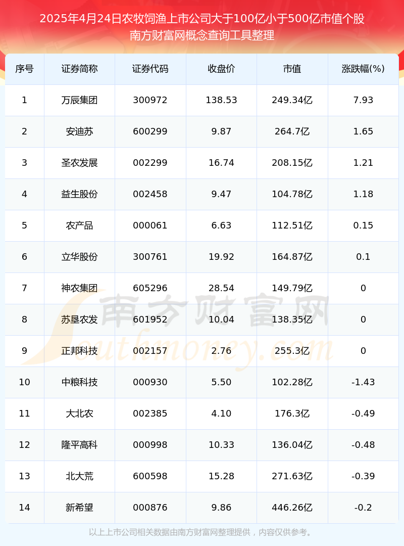Click closing price 9.87
Viewport: 404px width, 546px height.
(221, 131)
